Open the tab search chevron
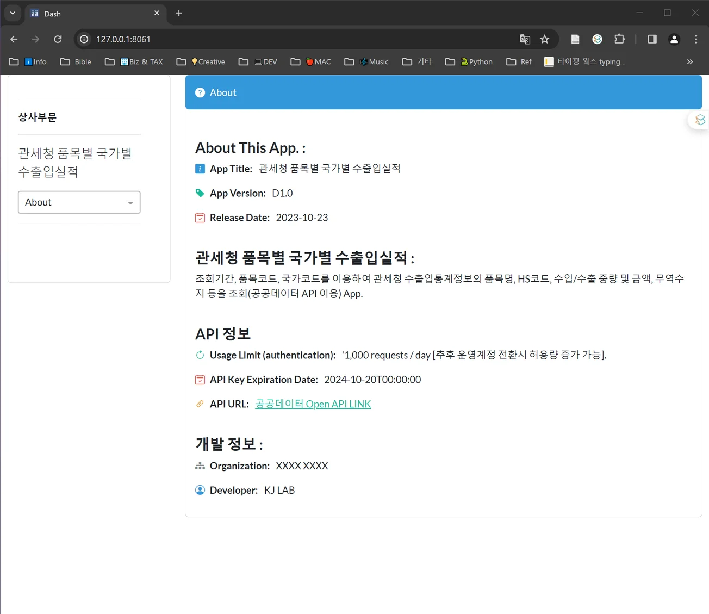Viewport: 709px width, 614px height. (x=13, y=13)
